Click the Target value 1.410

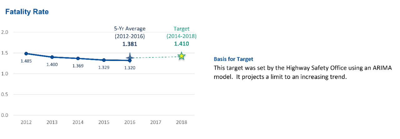(x=182, y=44)
